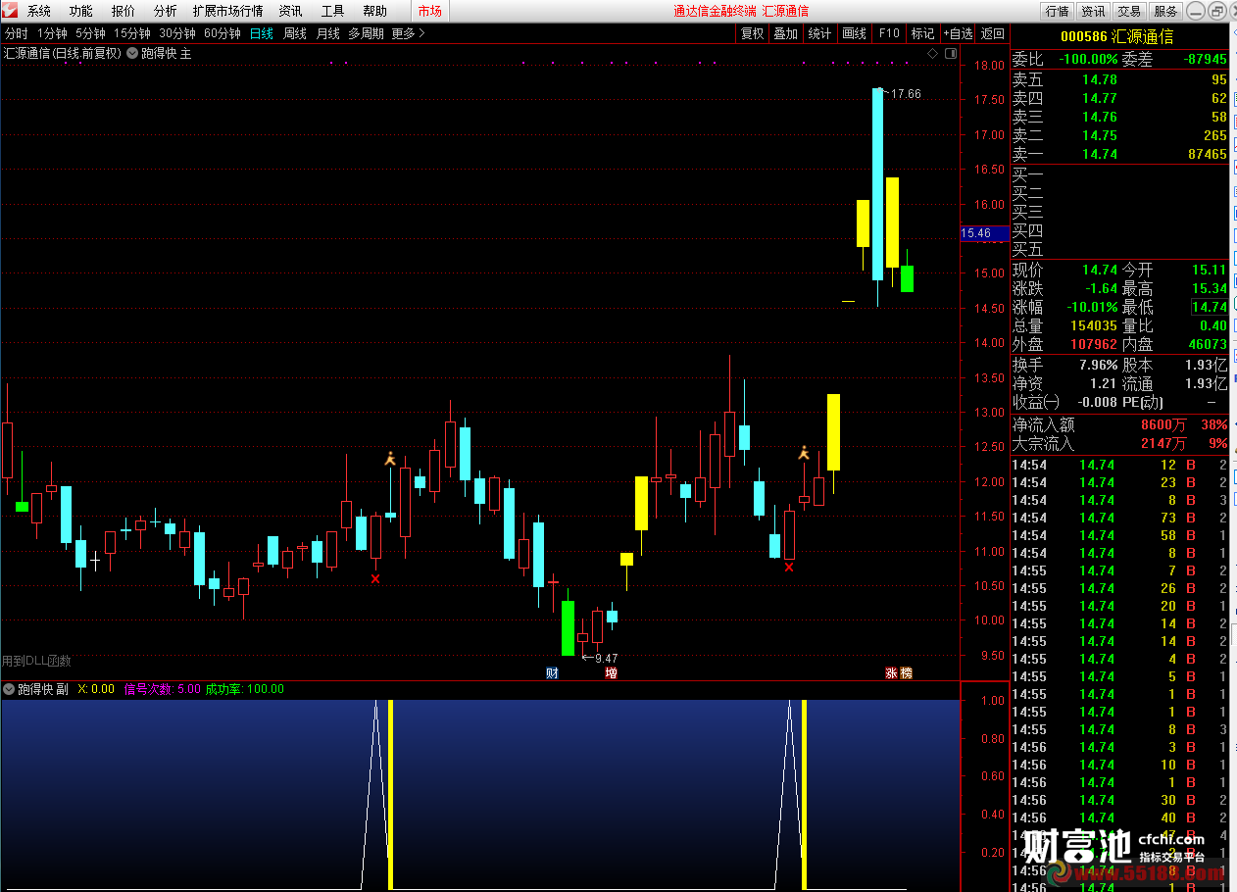Switch to the 市场 tab

429,11
